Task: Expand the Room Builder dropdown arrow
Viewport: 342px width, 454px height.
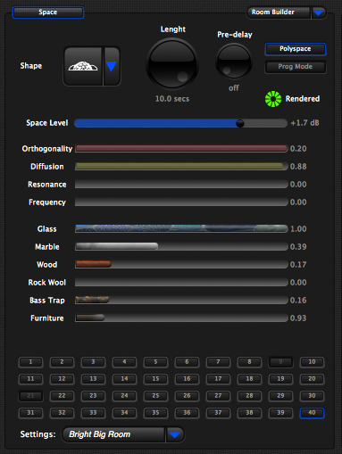Action: [x=319, y=12]
